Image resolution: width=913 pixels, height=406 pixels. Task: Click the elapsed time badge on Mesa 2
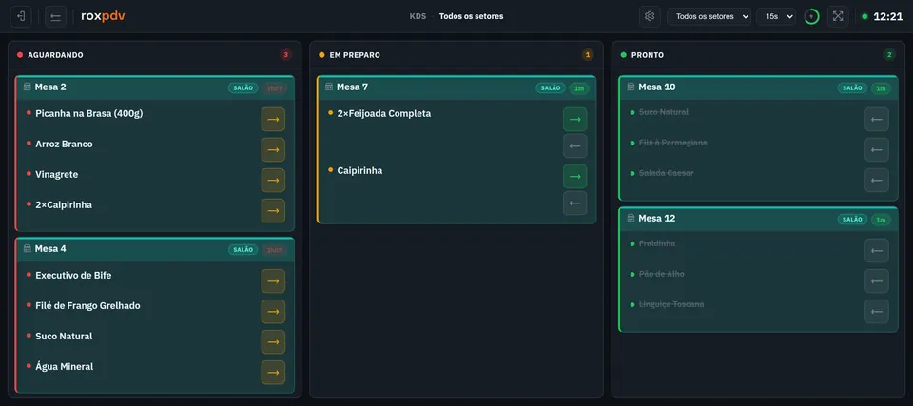(x=274, y=88)
